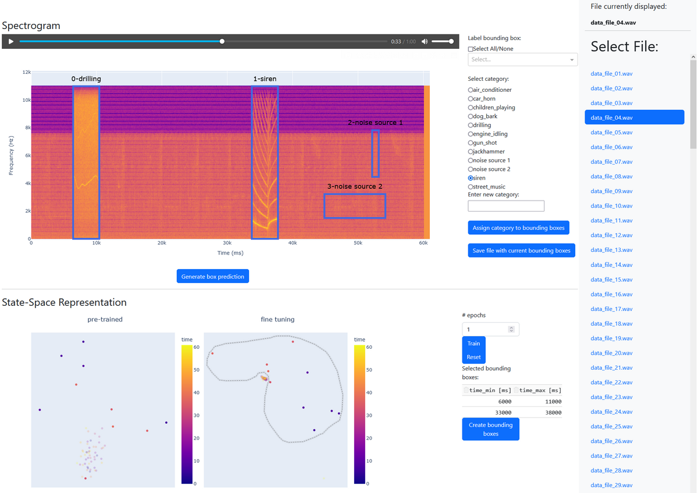Select the jackhammer category
Screen dimensions: 698x493
click(x=471, y=151)
